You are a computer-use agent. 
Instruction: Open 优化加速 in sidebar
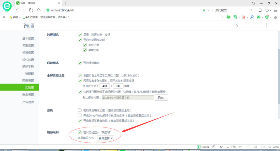pyautogui.click(x=28, y=59)
